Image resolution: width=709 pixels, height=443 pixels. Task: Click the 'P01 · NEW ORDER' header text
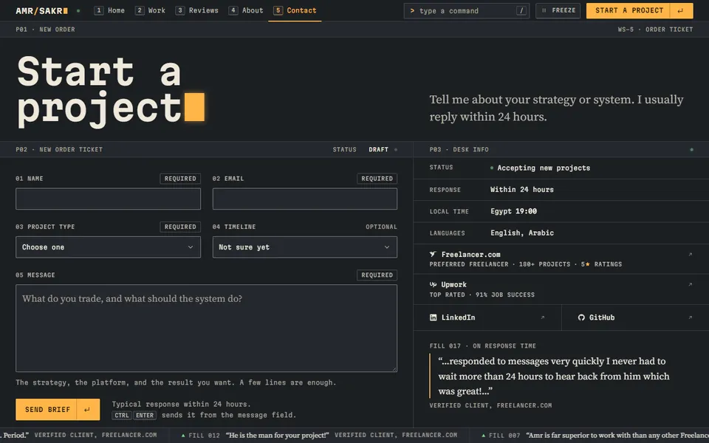[45, 30]
